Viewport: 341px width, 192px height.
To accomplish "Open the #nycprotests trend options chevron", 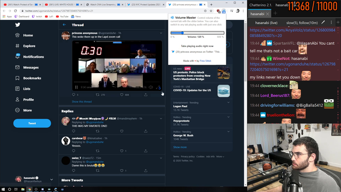I will click(x=229, y=117).
